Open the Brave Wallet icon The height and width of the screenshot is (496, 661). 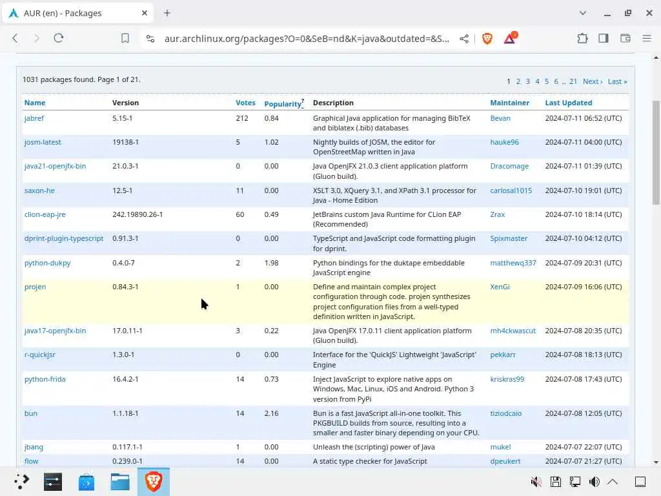[625, 38]
